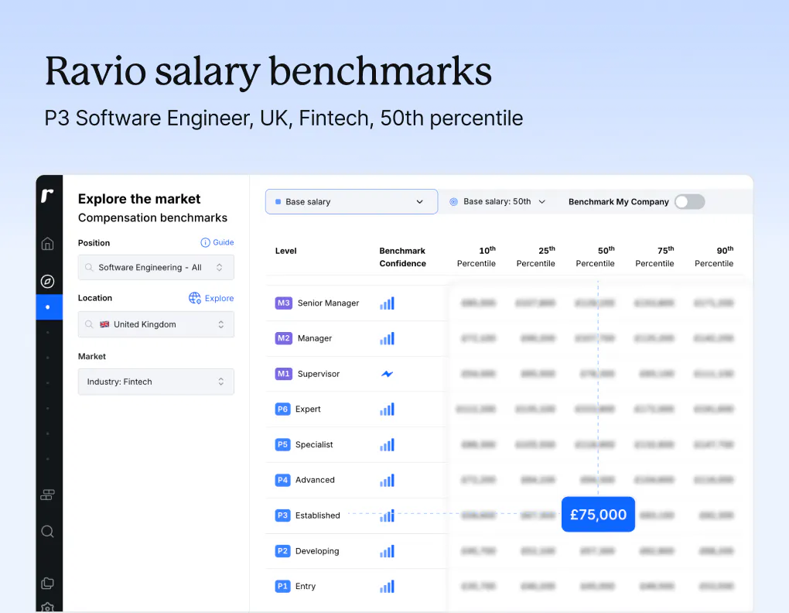Click the trend chart icon for M1 Supervisor
Viewport: 789px width, 613px height.
coord(387,374)
